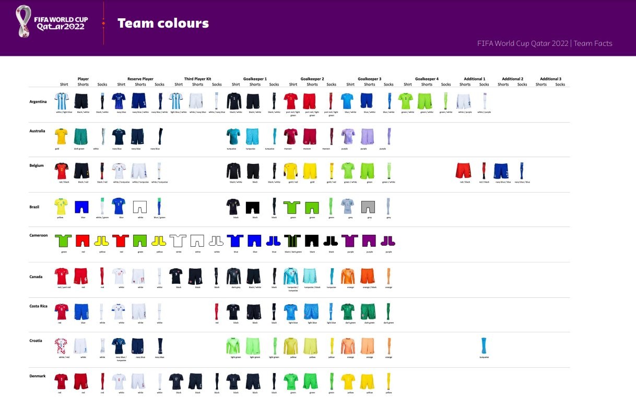Viewport: 636px width, 408px height.
Task: Select the Canada row label
Action: tap(37, 277)
